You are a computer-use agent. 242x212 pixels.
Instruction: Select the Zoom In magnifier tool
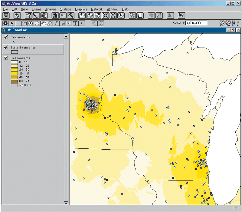(31, 23)
